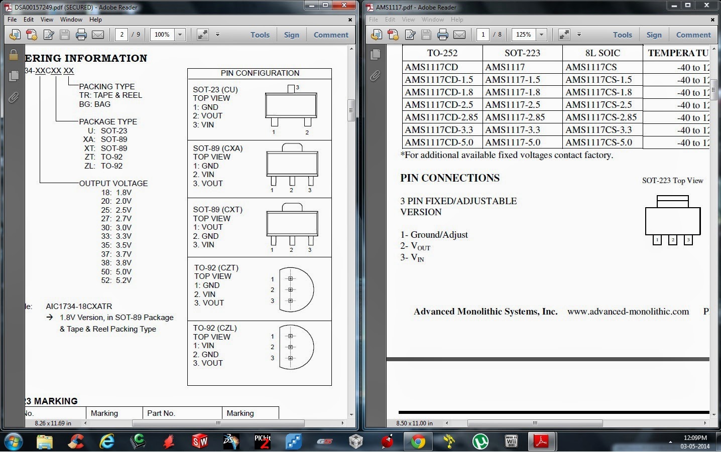Screen dimensions: 721x452
Task: Click AMS1117CD-5.0 cell in TO-252 column
Action: [x=442, y=142]
